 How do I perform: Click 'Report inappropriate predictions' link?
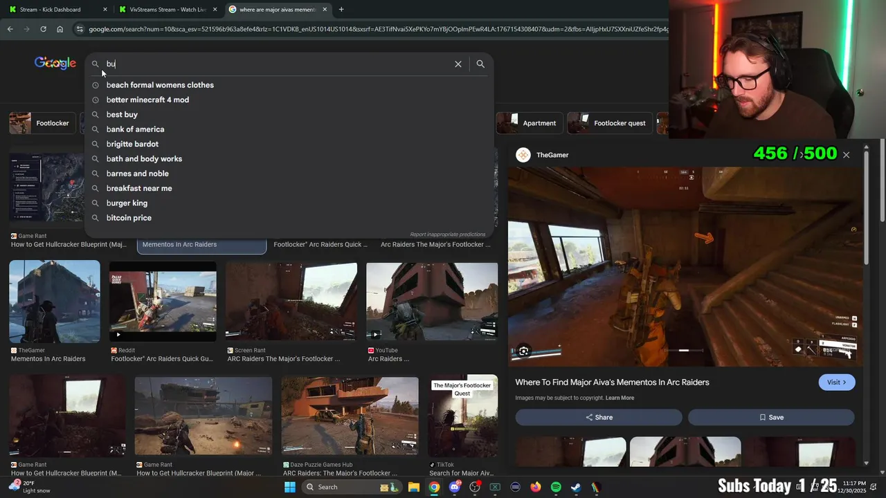[x=448, y=234]
